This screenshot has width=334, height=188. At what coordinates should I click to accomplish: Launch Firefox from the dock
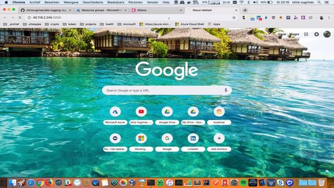[49, 183]
